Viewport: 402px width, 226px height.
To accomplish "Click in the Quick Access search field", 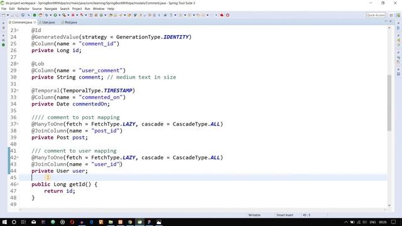I will 376,15.
